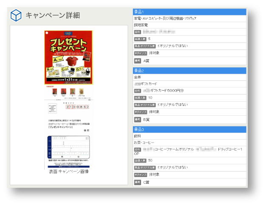
Task: Click the 当選人数 tag showing 5
Action: tap(140, 39)
